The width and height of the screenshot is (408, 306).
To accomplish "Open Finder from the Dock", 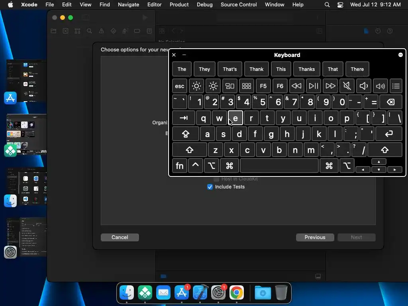I will click(x=127, y=292).
